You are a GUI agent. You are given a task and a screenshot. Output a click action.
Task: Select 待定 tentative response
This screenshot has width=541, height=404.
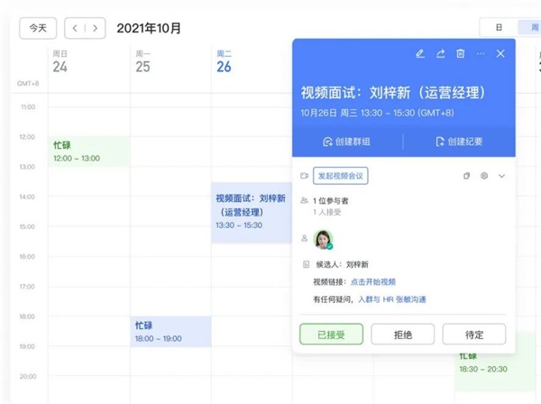(474, 335)
